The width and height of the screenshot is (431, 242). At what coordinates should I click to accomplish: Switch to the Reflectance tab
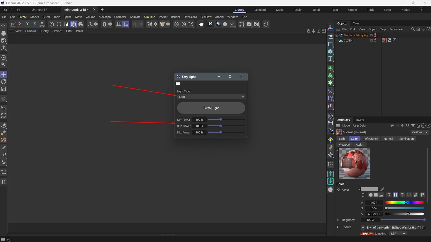point(371,139)
